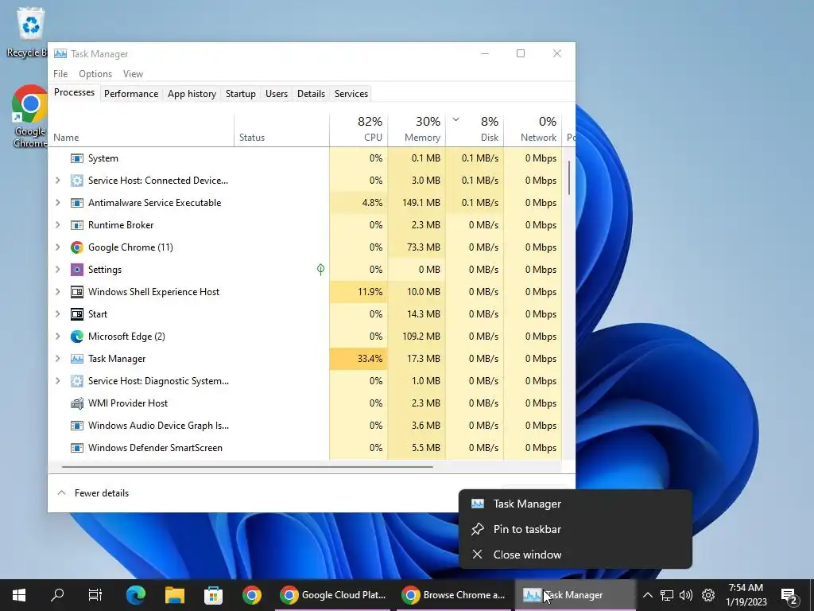814x611 pixels.
Task: Click the Microsoft Edge process icon
Action: point(77,337)
